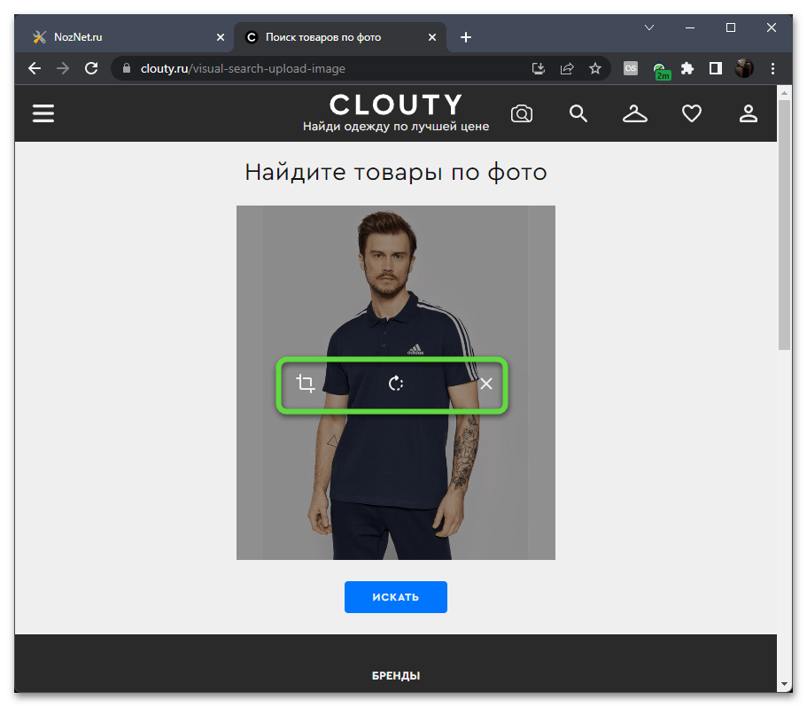This screenshot has width=807, height=707.
Task: Go forward in browser history
Action: coord(63,68)
